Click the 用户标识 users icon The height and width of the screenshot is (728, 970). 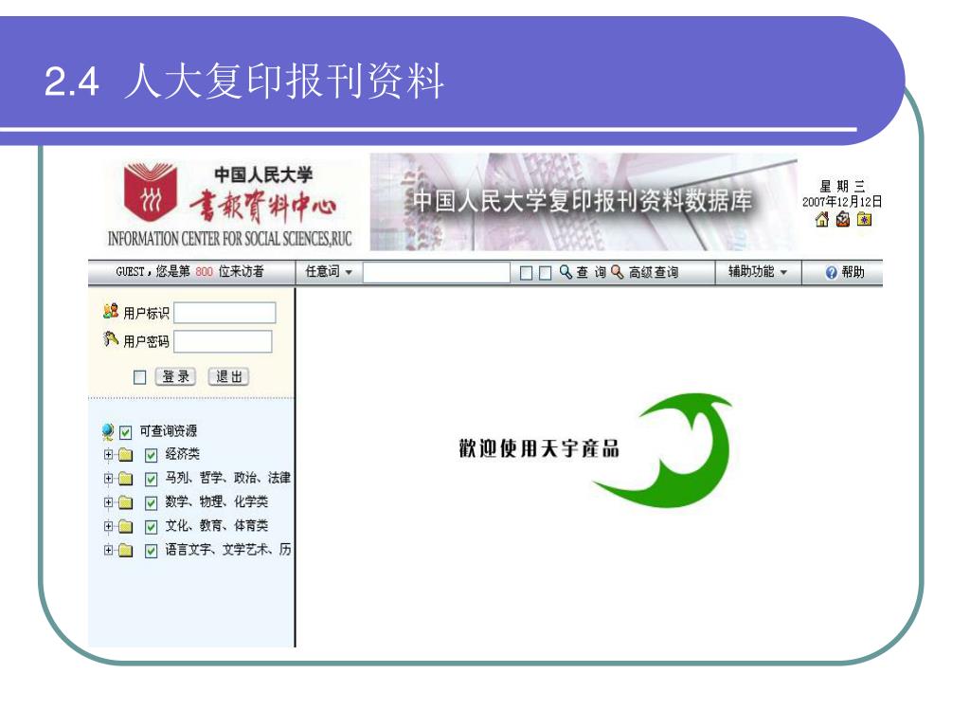(111, 311)
